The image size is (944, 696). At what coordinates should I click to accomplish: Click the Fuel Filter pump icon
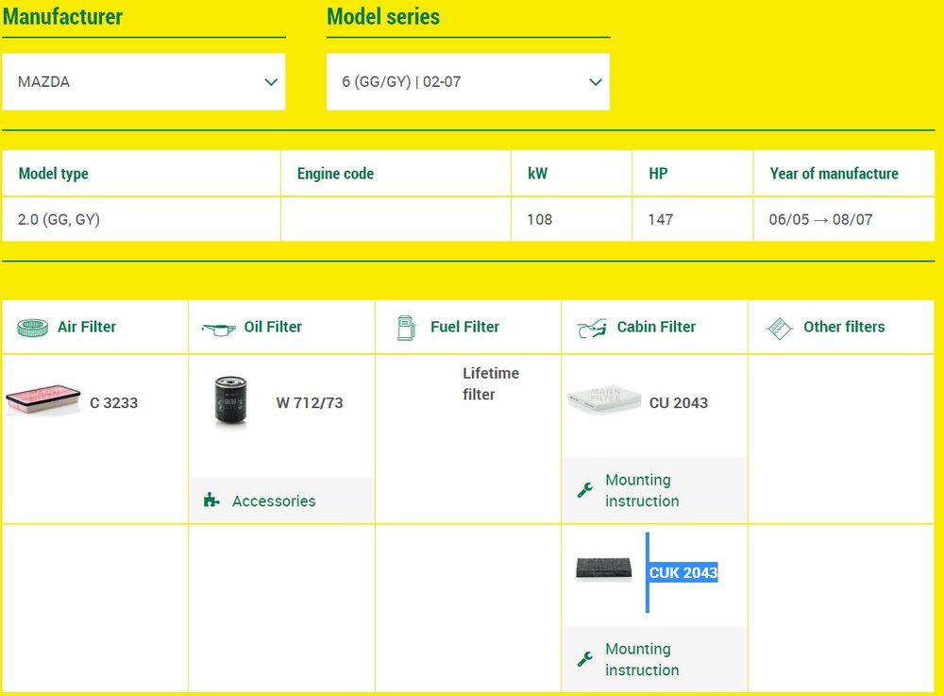click(x=406, y=328)
